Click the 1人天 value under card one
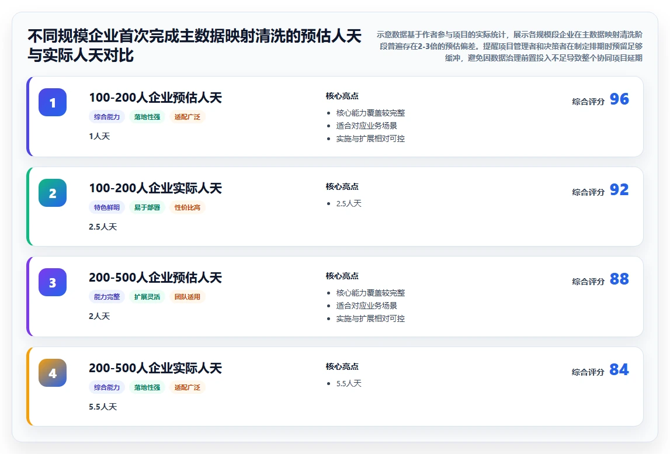Viewport: 670px width, 454px height. tap(99, 136)
